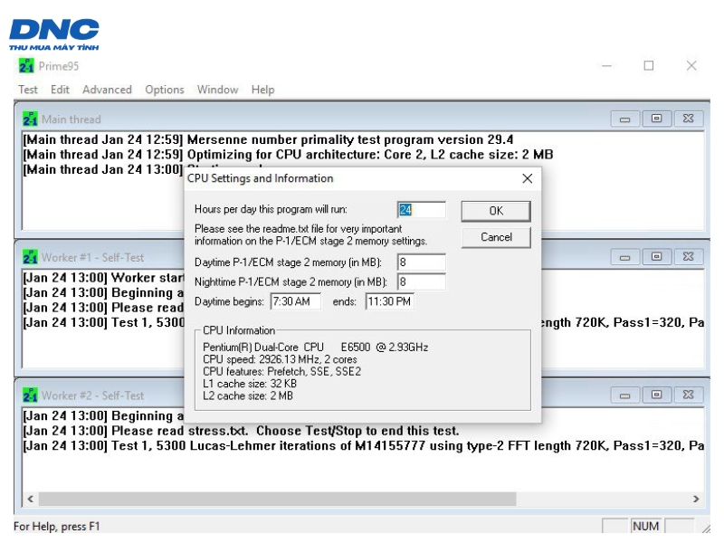The height and width of the screenshot is (543, 724).
Task: Click the Worker #2 stress.txt log line
Action: click(241, 431)
